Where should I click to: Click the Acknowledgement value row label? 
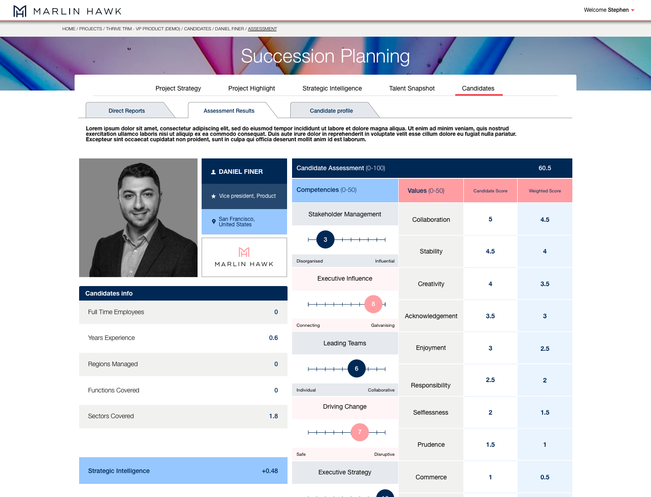pyautogui.click(x=431, y=316)
